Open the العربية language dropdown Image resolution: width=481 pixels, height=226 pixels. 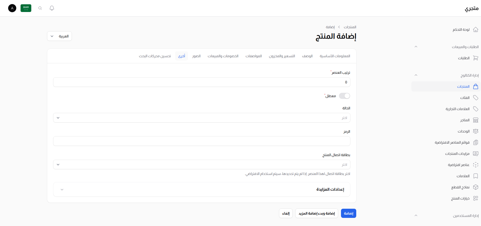point(59,36)
